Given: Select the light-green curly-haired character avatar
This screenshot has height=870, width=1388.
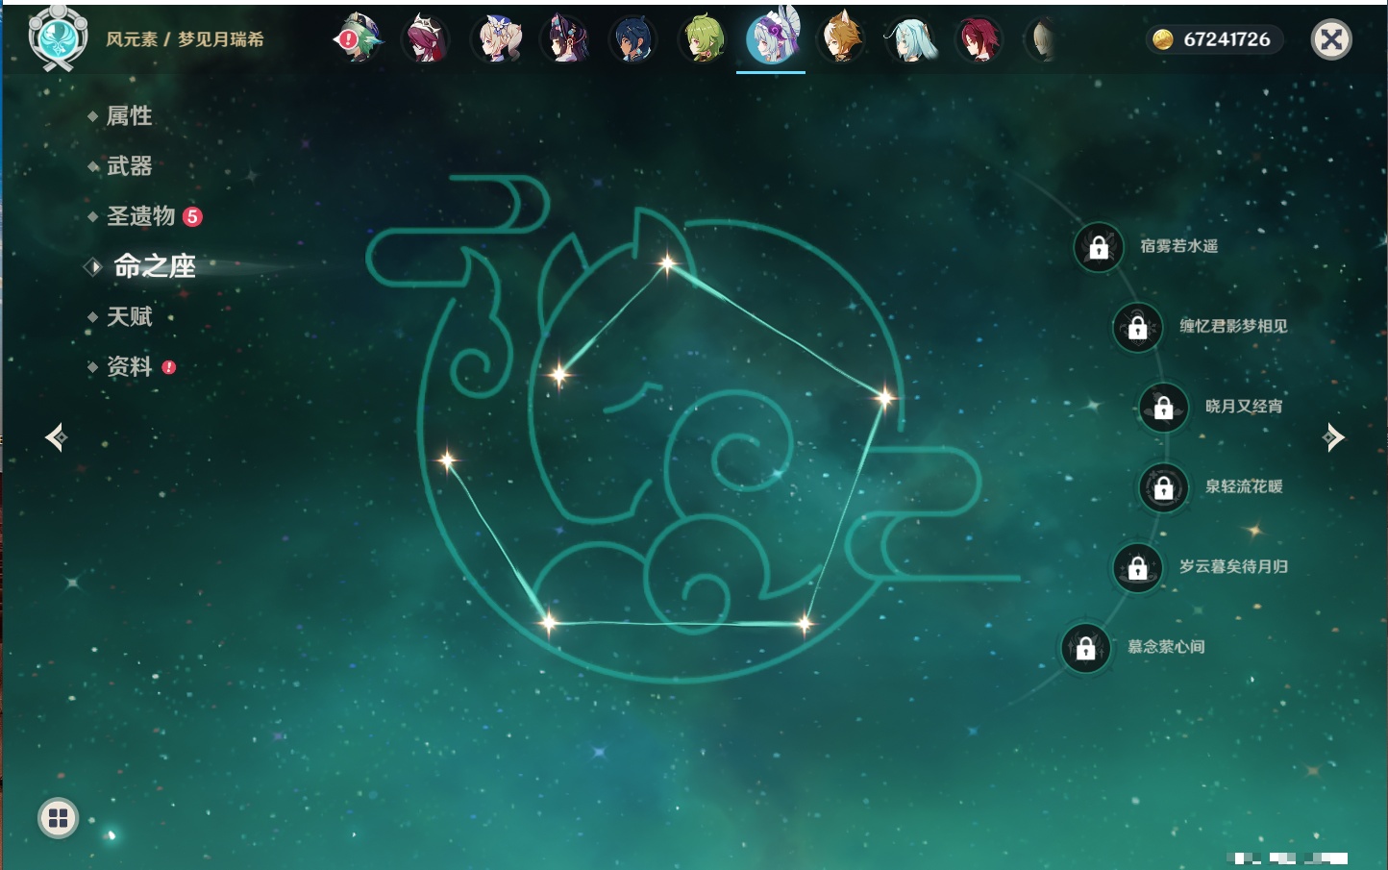Looking at the screenshot, I should coord(703,39).
